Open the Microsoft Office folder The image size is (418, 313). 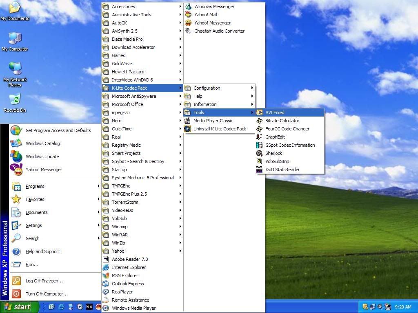pyautogui.click(x=142, y=104)
